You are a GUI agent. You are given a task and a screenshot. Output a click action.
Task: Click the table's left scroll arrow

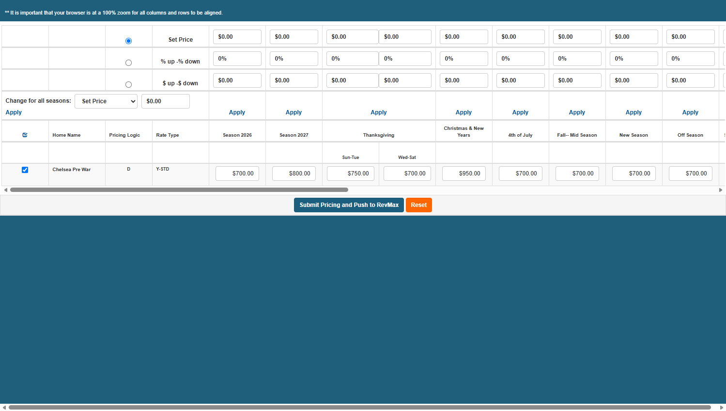tap(5, 190)
